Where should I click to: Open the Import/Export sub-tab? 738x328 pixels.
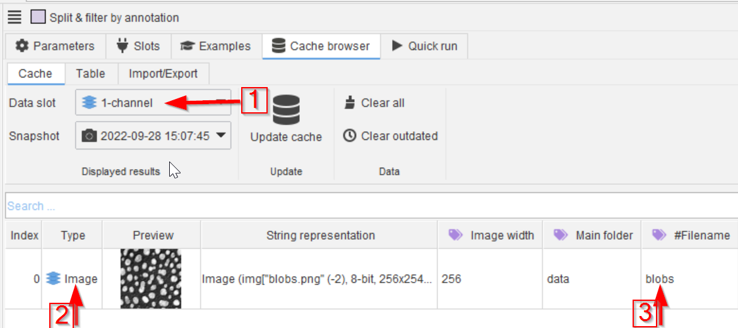tap(163, 73)
